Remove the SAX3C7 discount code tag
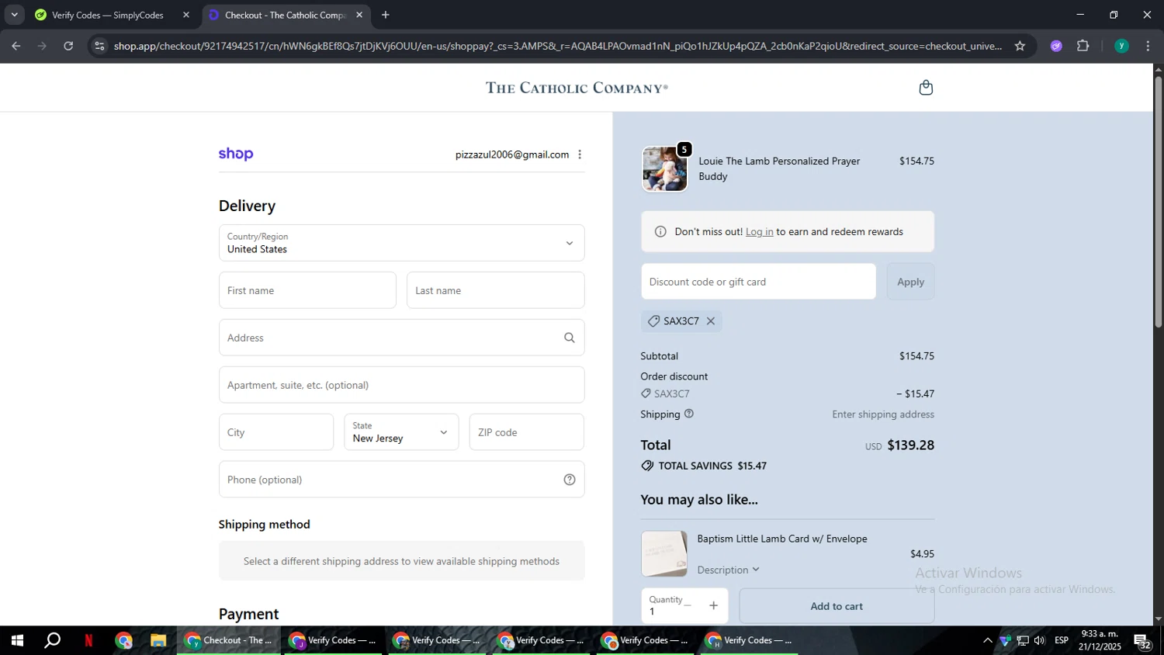 click(x=711, y=321)
